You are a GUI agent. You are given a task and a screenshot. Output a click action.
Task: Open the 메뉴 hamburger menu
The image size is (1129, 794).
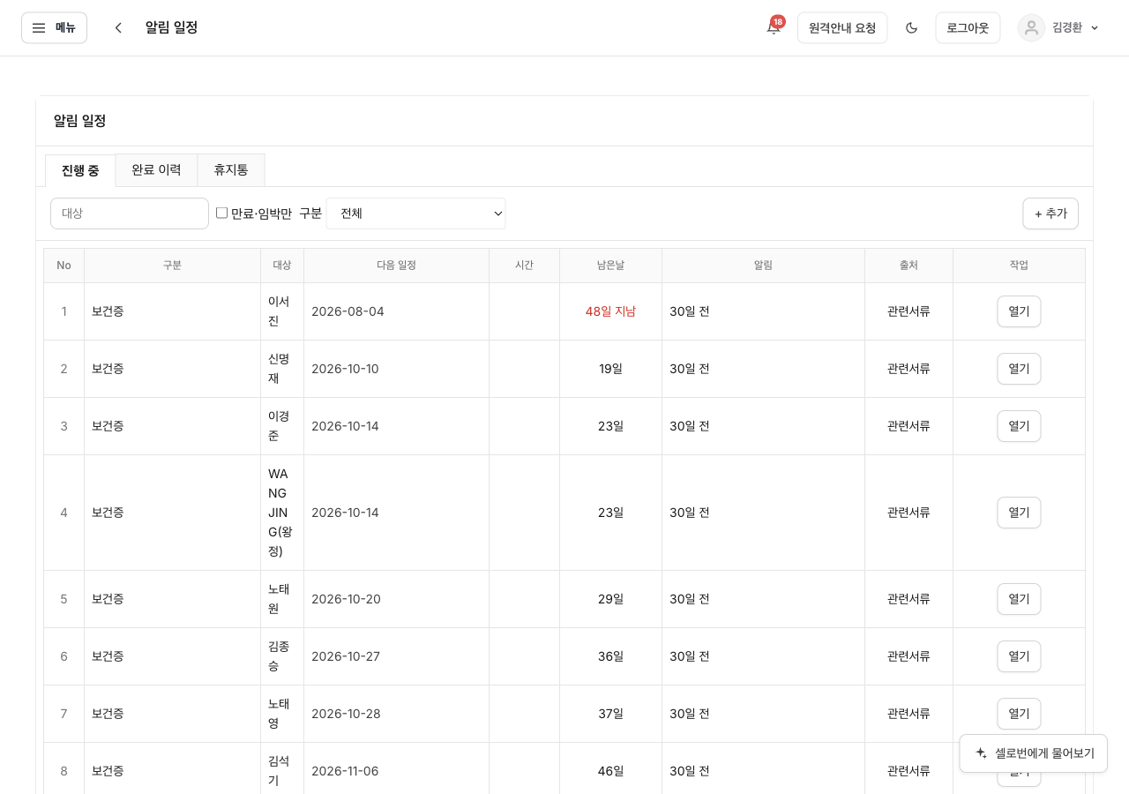54,27
